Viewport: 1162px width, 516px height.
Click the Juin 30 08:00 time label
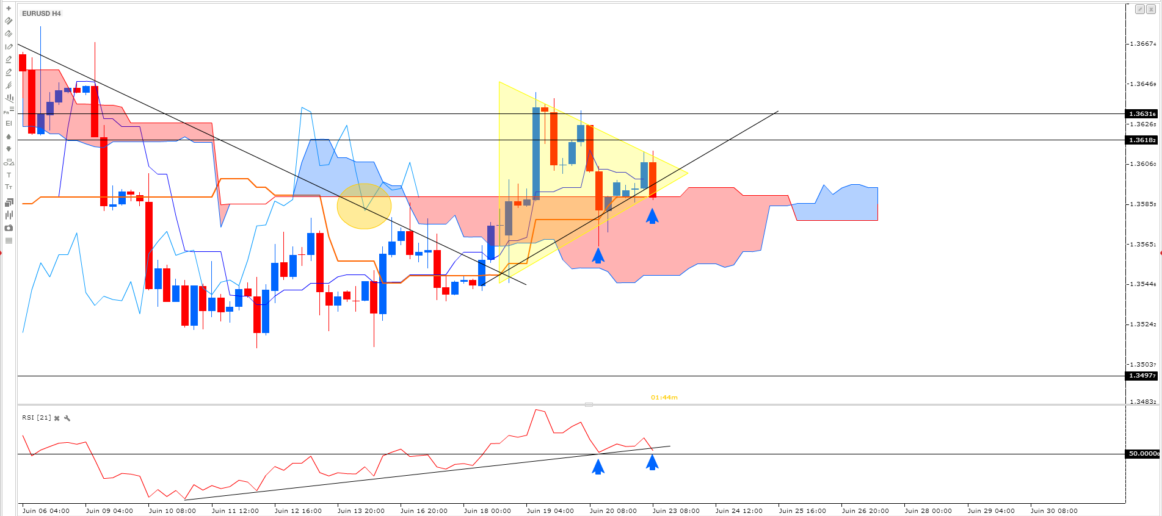[1054, 511]
